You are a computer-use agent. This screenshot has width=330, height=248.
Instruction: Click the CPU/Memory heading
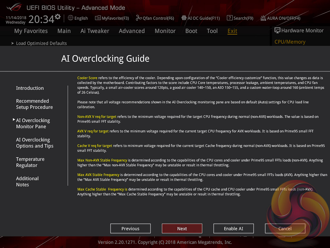click(290, 42)
